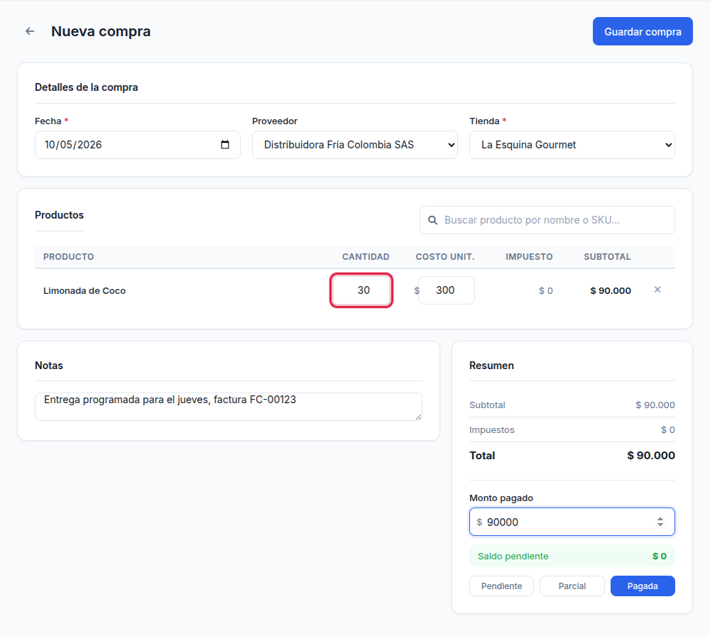Click the Limonada de Coco product name
Viewport: 710px width, 636px height.
(84, 290)
